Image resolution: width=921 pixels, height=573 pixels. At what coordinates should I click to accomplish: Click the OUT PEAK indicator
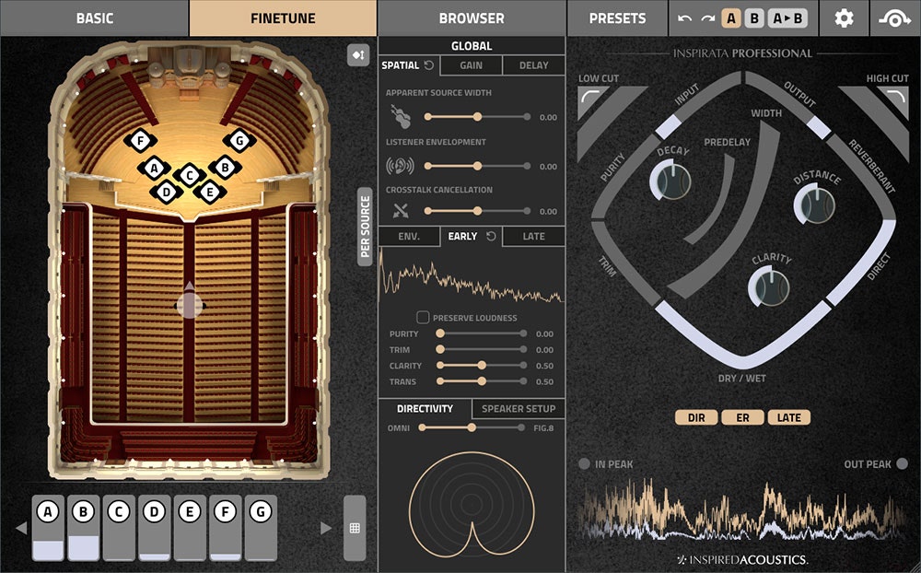[903, 463]
